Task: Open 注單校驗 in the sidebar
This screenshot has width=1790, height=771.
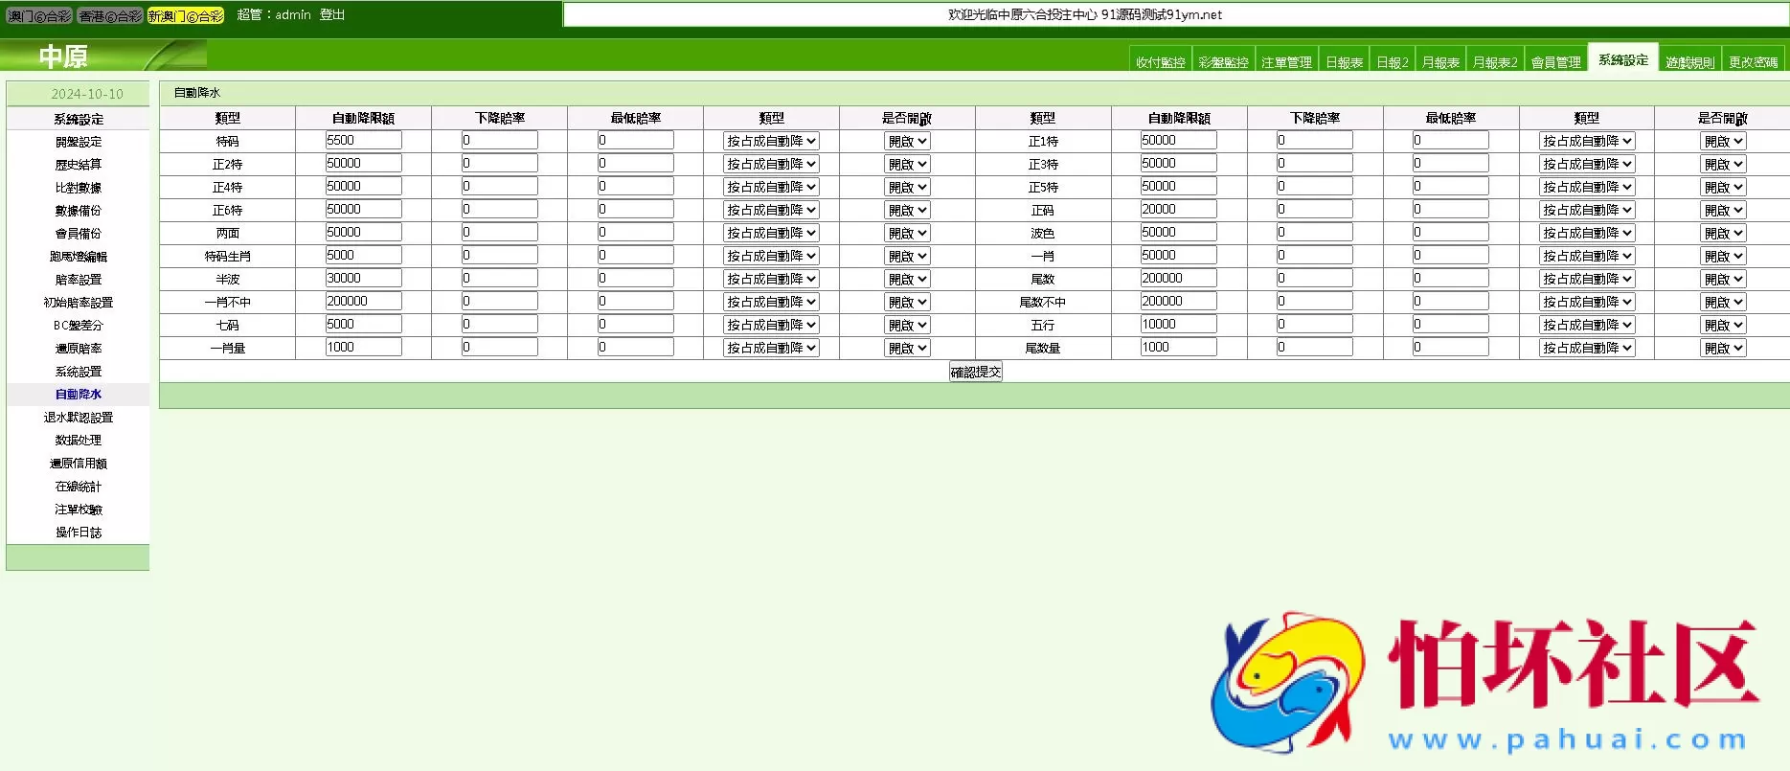Action: tap(79, 510)
